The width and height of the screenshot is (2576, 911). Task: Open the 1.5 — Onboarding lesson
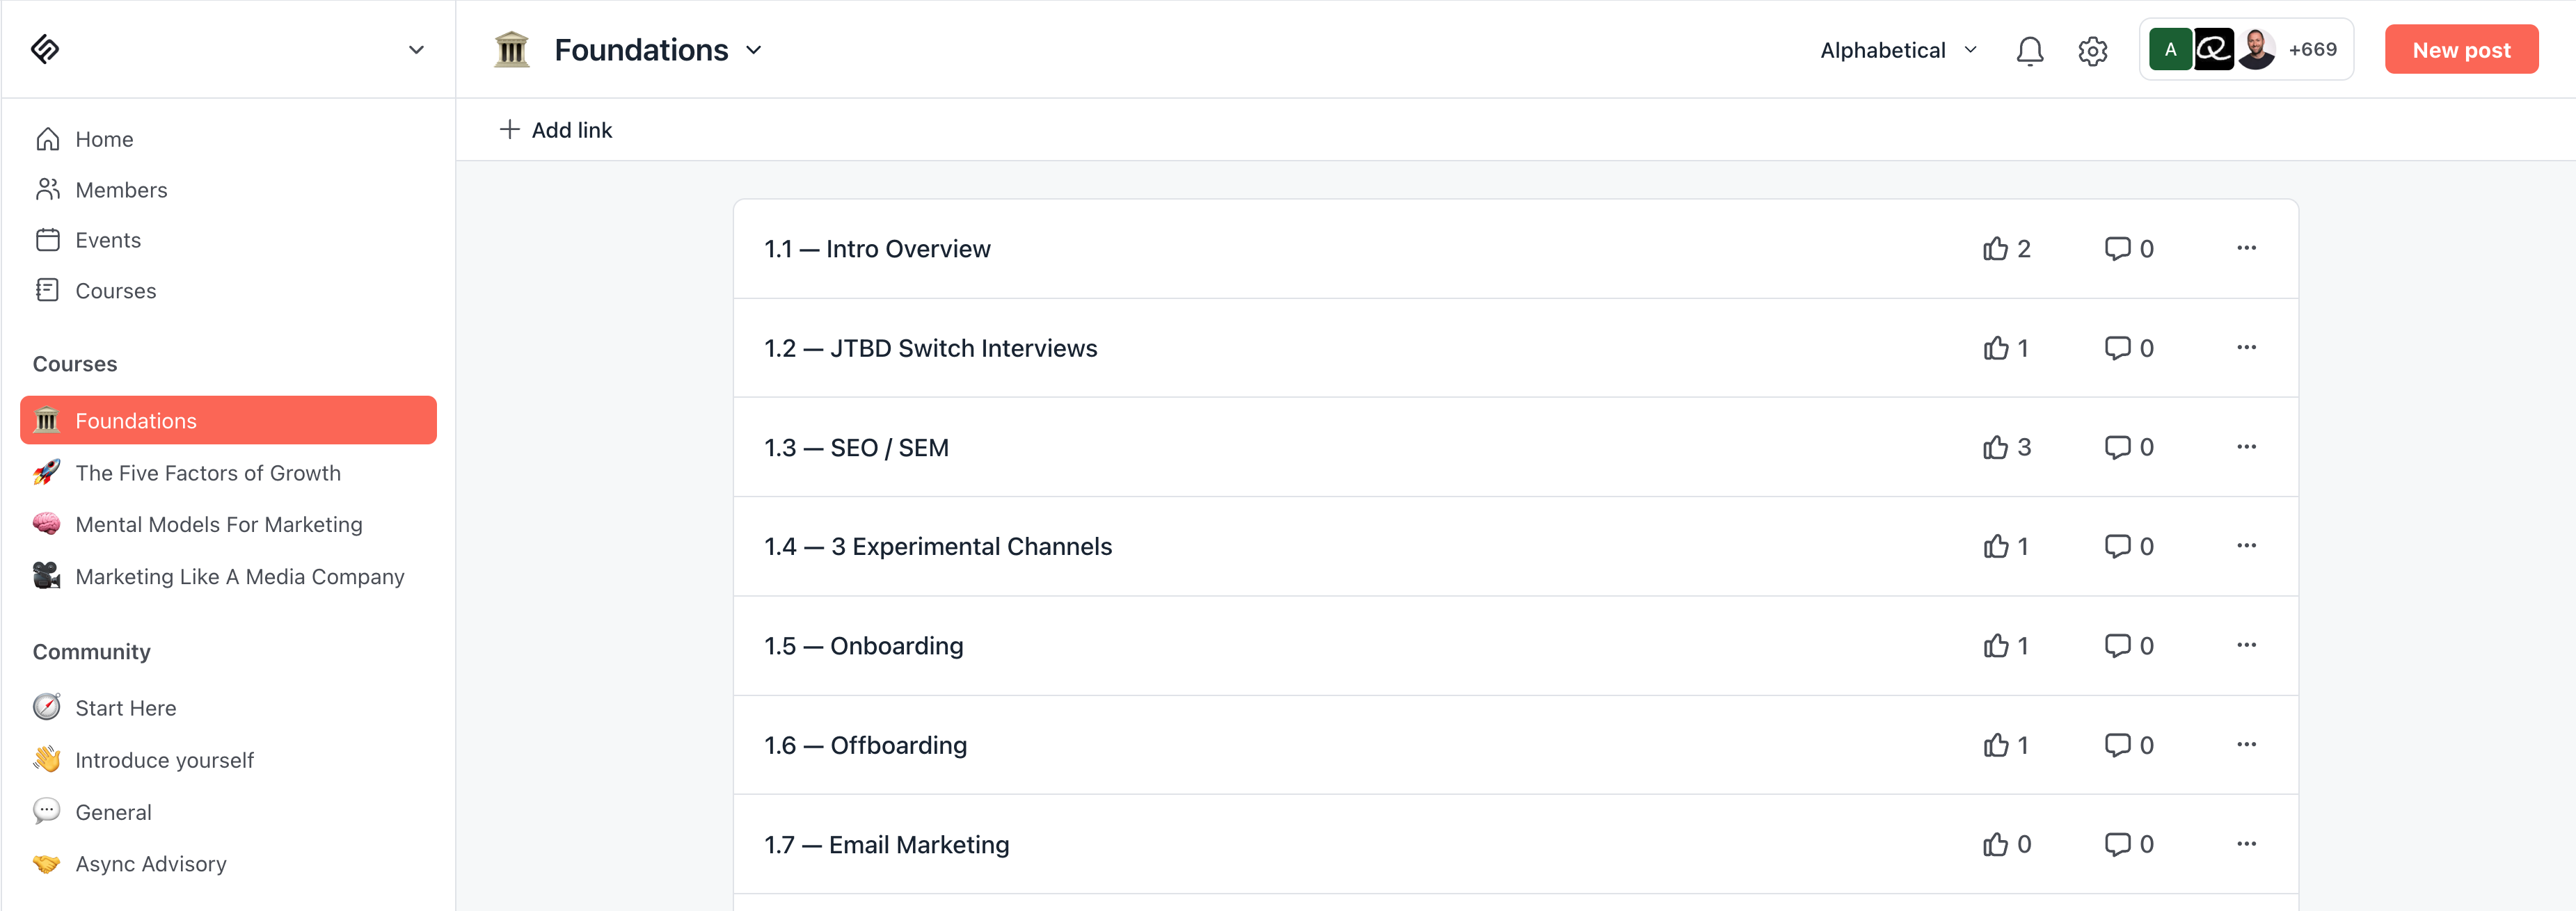(x=864, y=646)
